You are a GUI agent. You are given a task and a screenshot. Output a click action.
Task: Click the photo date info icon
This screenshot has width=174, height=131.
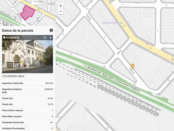(4, 37)
